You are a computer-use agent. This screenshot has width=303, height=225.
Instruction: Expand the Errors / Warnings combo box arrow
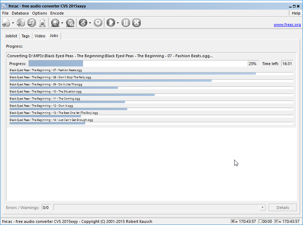coord(262,208)
